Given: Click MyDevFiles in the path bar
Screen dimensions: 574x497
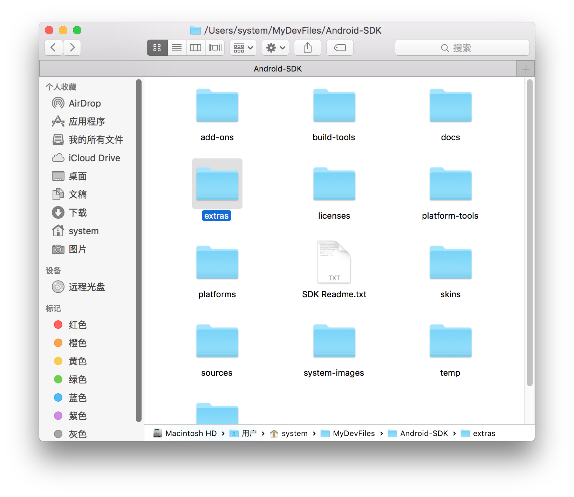Looking at the screenshot, I should (x=348, y=434).
